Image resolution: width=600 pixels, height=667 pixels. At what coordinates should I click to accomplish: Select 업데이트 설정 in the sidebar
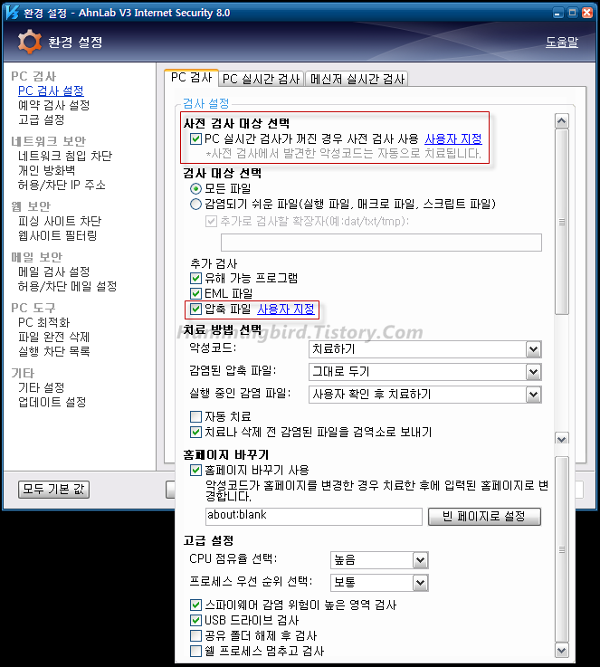click(52, 402)
